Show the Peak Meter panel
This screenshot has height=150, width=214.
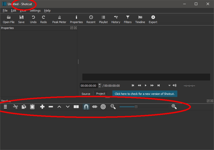coord(59,19)
